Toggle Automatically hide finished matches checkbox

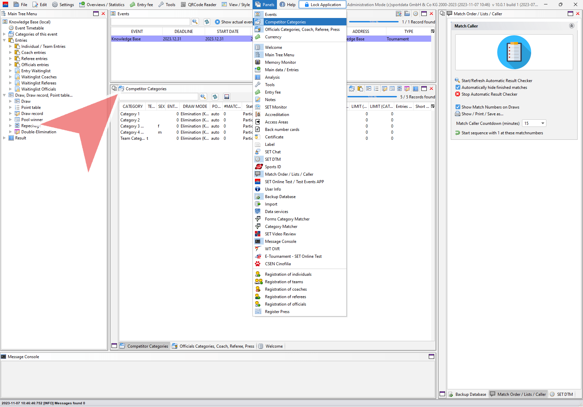pos(458,88)
